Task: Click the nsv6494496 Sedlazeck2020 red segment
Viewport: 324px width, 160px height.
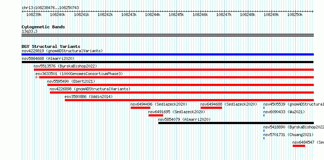Action: click(141, 108)
